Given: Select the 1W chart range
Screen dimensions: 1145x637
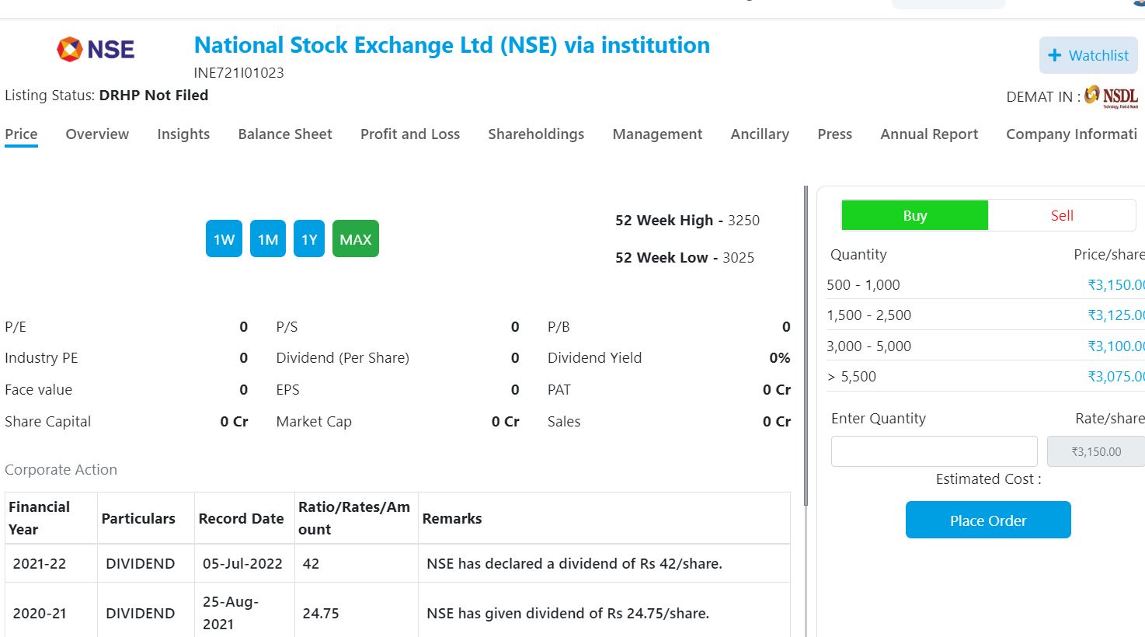Looking at the screenshot, I should click(224, 238).
